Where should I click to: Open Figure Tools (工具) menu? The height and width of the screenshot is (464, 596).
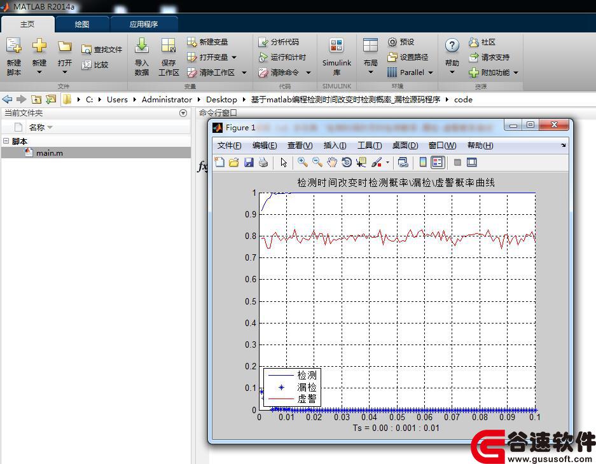coord(370,146)
